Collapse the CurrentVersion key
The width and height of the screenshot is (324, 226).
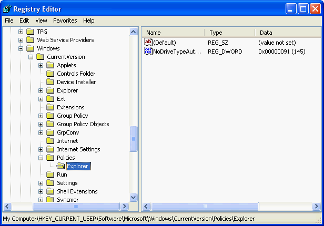click(x=31, y=57)
